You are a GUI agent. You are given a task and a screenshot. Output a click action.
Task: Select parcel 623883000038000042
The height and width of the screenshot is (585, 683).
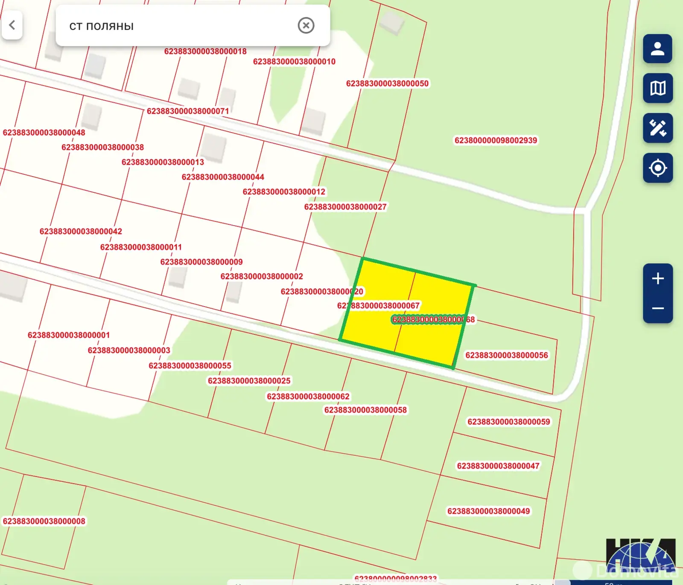(81, 232)
